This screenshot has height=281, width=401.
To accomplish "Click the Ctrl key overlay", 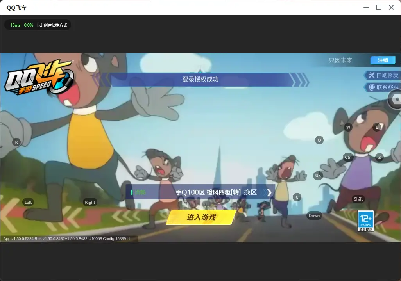I will coord(348,157).
